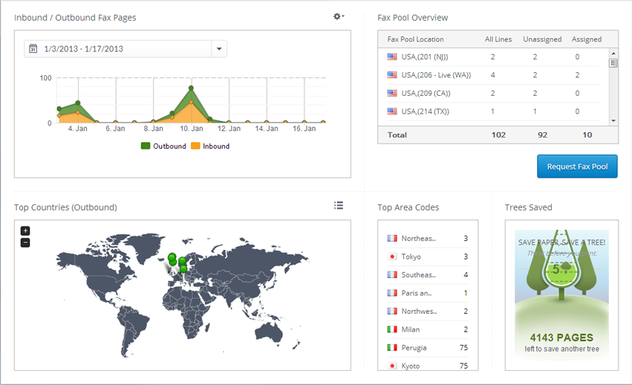Select the Milan area code row
The width and height of the screenshot is (632, 385).
coord(428,329)
